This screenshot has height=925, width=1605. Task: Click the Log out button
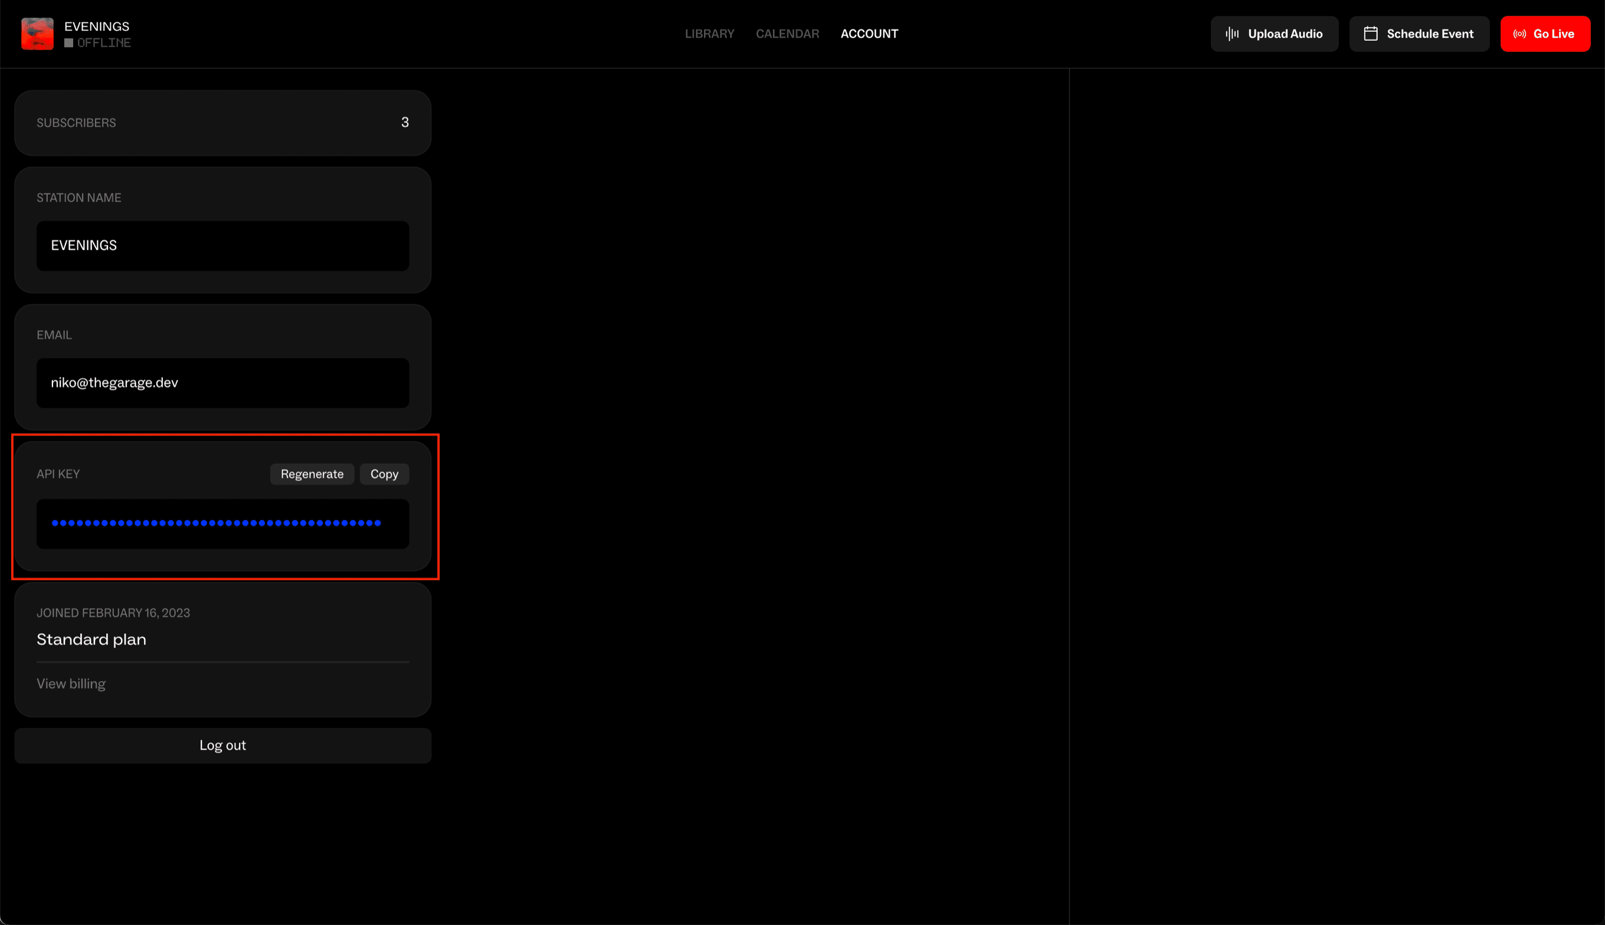coord(223,745)
